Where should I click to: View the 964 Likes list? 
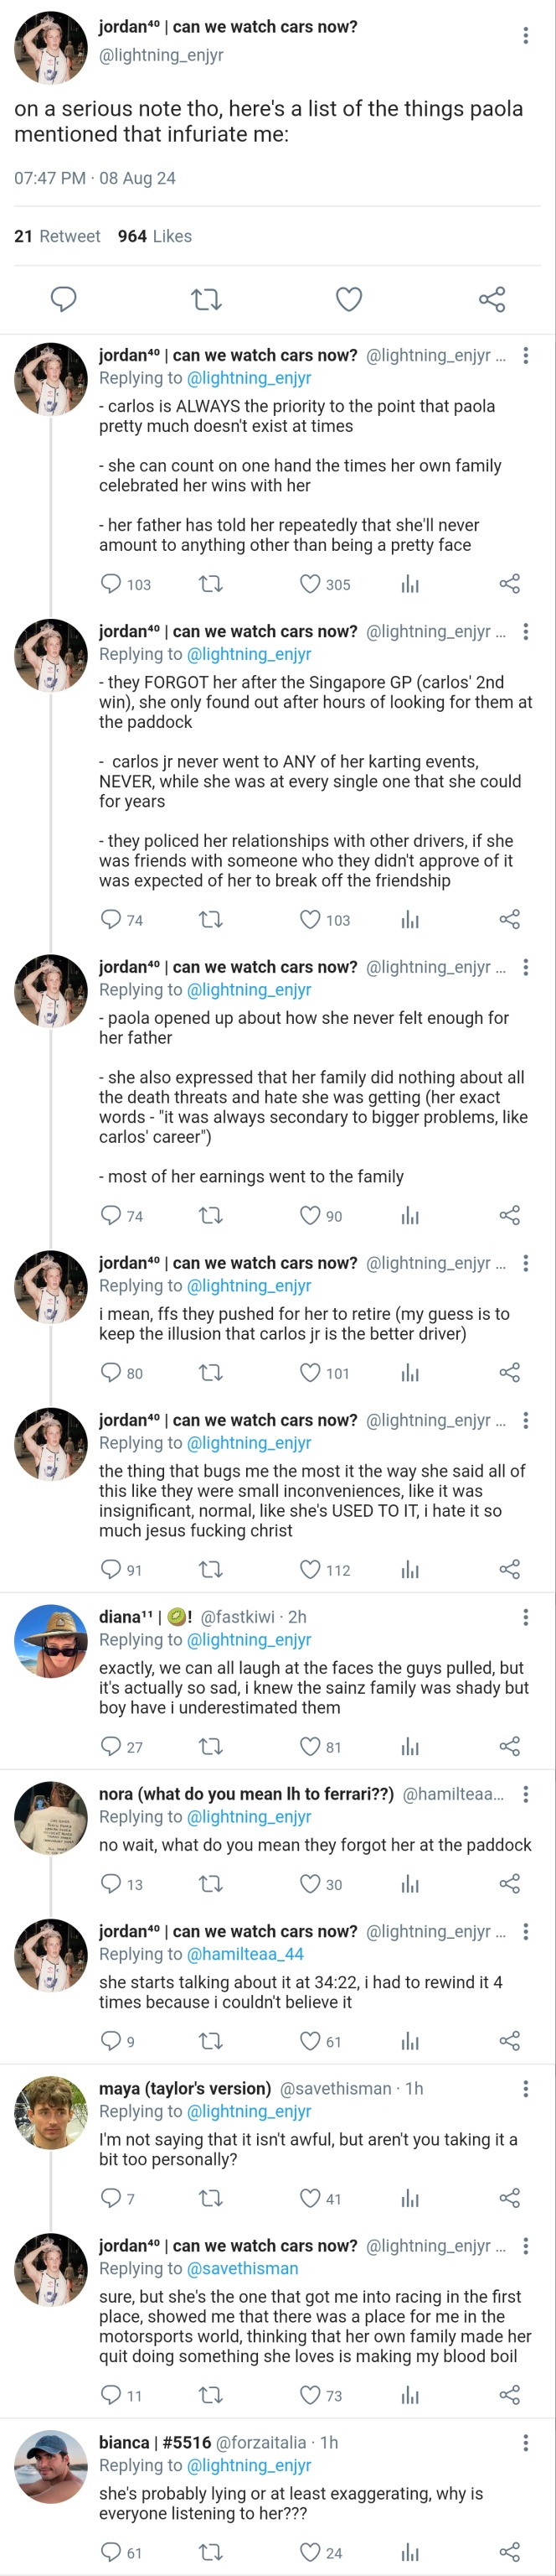click(x=155, y=236)
